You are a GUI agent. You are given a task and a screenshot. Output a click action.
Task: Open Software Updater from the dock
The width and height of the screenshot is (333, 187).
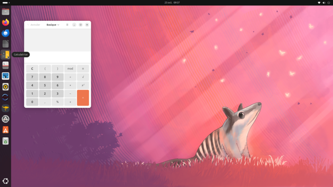5,119
